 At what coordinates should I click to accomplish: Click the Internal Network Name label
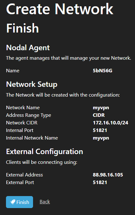tap(32, 138)
